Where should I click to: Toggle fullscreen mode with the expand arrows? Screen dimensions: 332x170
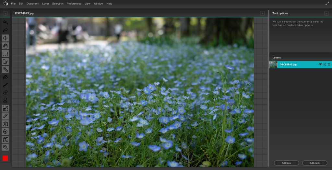coord(327,4)
